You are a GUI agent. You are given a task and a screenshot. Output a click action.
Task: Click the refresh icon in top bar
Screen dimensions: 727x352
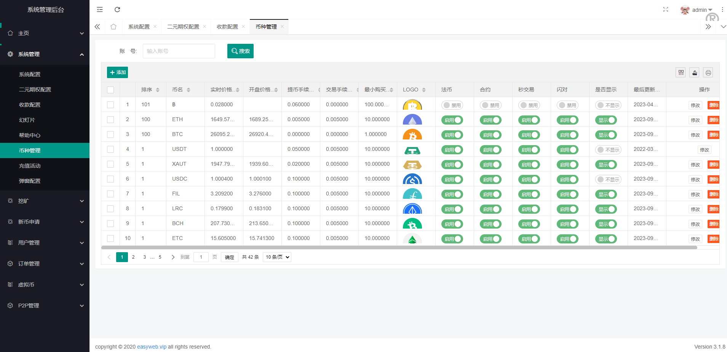click(x=117, y=10)
